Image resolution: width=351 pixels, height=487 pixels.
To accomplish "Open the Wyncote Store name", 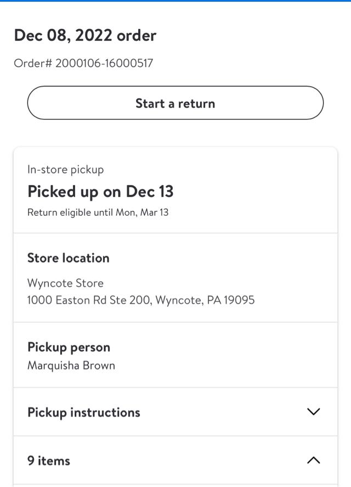I will coord(65,283).
